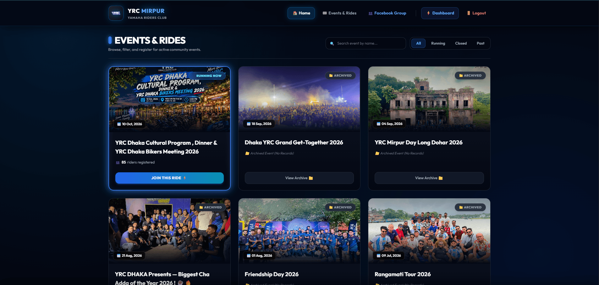Open YRC Mirpur Day Long Dohar 2026 title
Screen dimensions: 599x285
pyautogui.click(x=419, y=142)
